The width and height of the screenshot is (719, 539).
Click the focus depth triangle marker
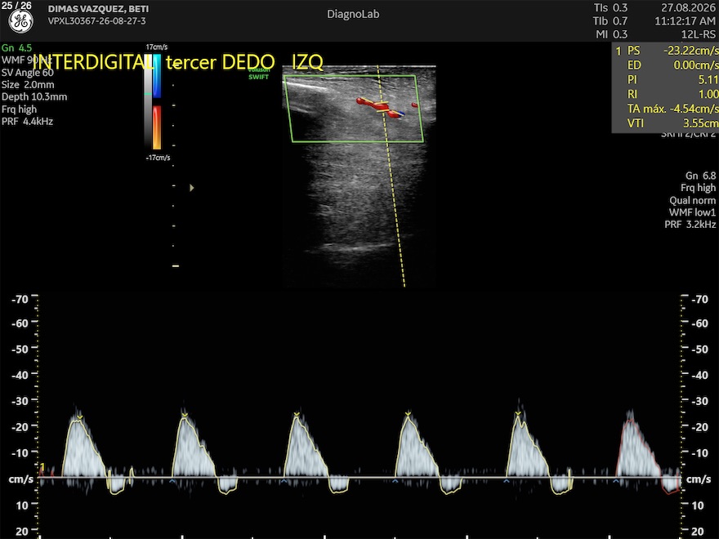tap(192, 188)
